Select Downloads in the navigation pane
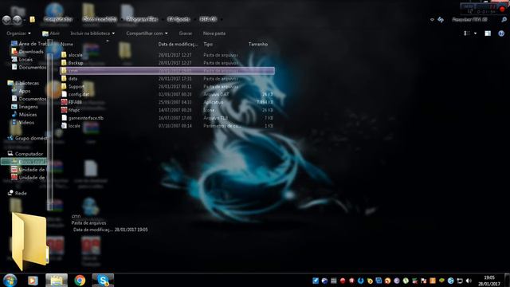The width and height of the screenshot is (510, 287). point(27,51)
